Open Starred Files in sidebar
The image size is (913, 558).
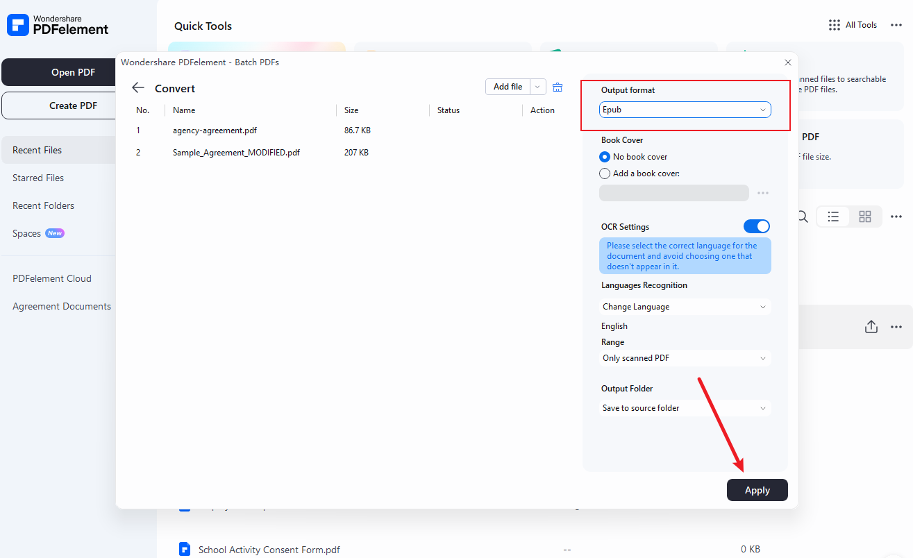[38, 178]
